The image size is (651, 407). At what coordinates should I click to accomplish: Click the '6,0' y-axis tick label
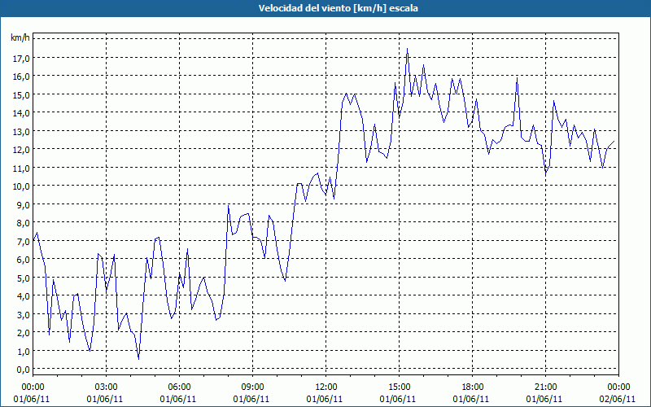[24, 259]
